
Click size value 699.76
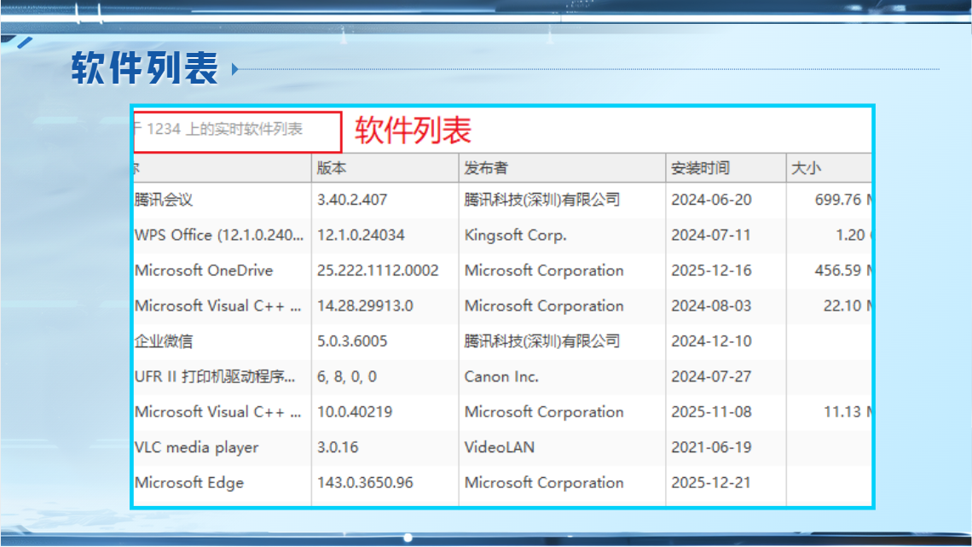pos(838,200)
